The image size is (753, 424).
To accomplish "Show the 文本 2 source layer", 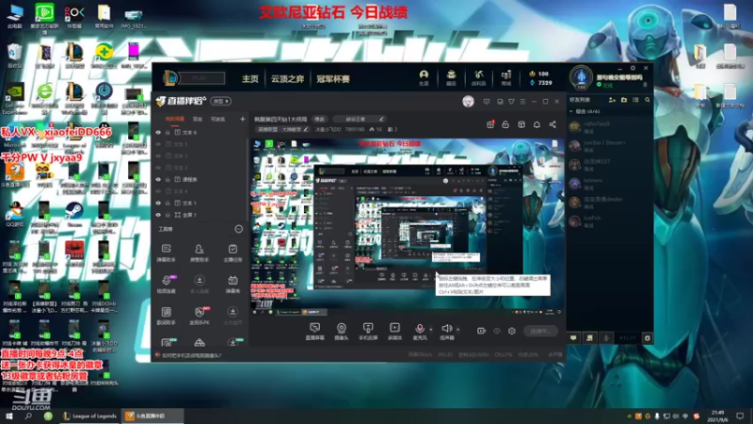I will (x=158, y=168).
